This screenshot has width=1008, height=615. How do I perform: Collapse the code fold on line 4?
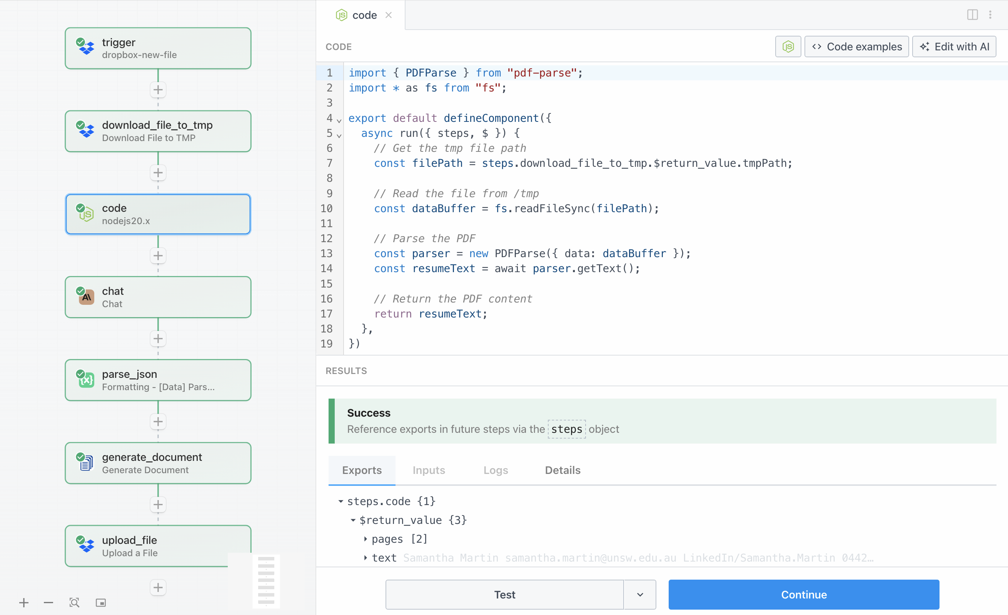[339, 121]
